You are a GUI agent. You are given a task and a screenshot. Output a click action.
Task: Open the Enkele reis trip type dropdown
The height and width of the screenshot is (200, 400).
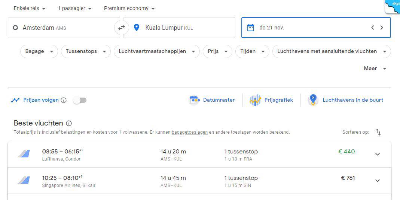pos(30,8)
